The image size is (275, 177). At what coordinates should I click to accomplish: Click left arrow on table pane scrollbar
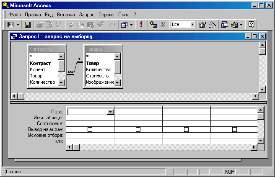click(x=14, y=96)
